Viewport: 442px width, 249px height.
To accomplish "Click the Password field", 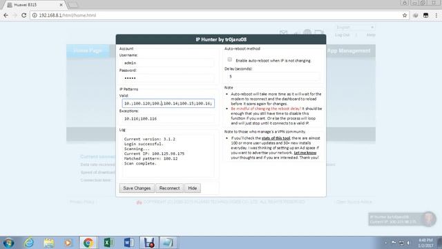I will click(x=169, y=78).
